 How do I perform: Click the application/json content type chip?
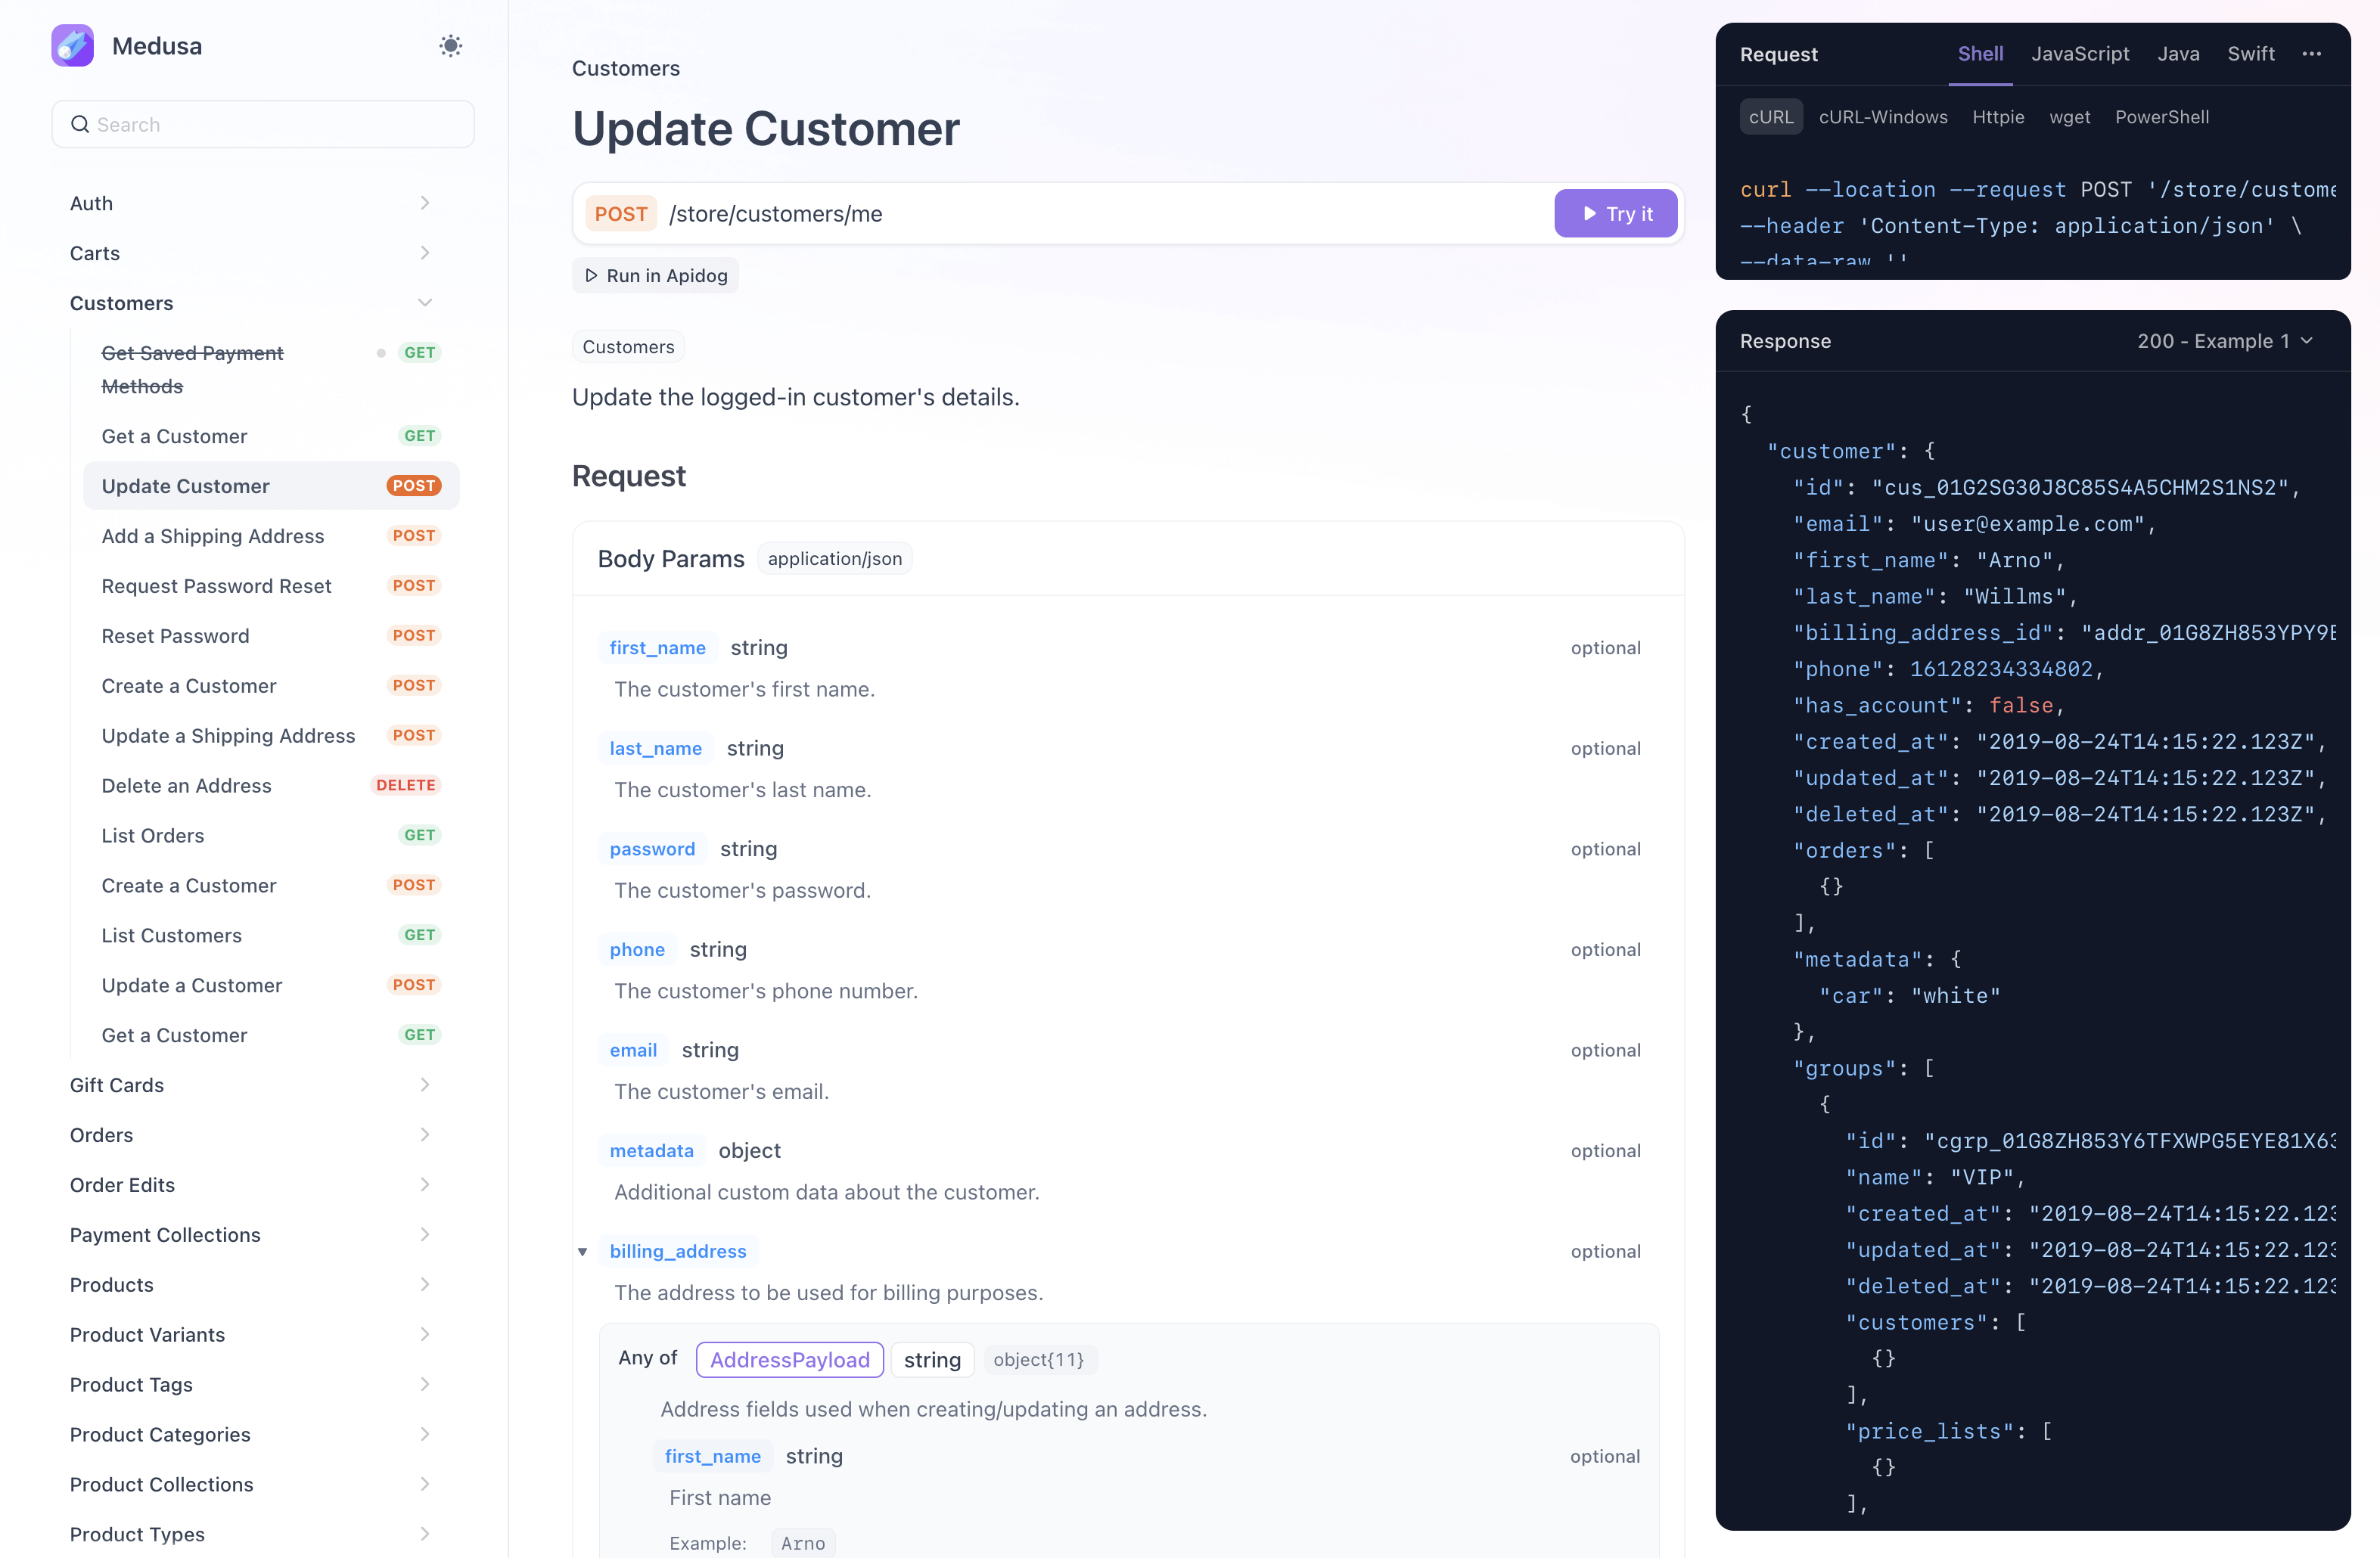pos(835,559)
